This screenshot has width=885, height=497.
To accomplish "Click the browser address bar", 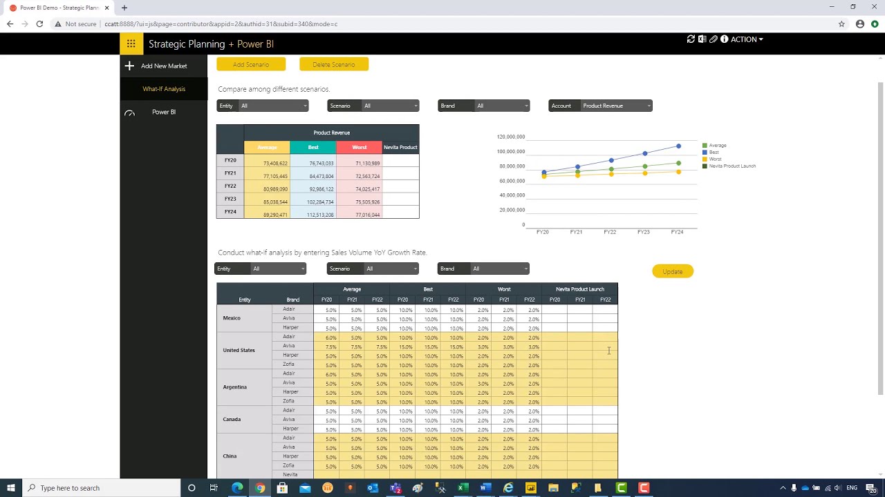I will pos(442,23).
